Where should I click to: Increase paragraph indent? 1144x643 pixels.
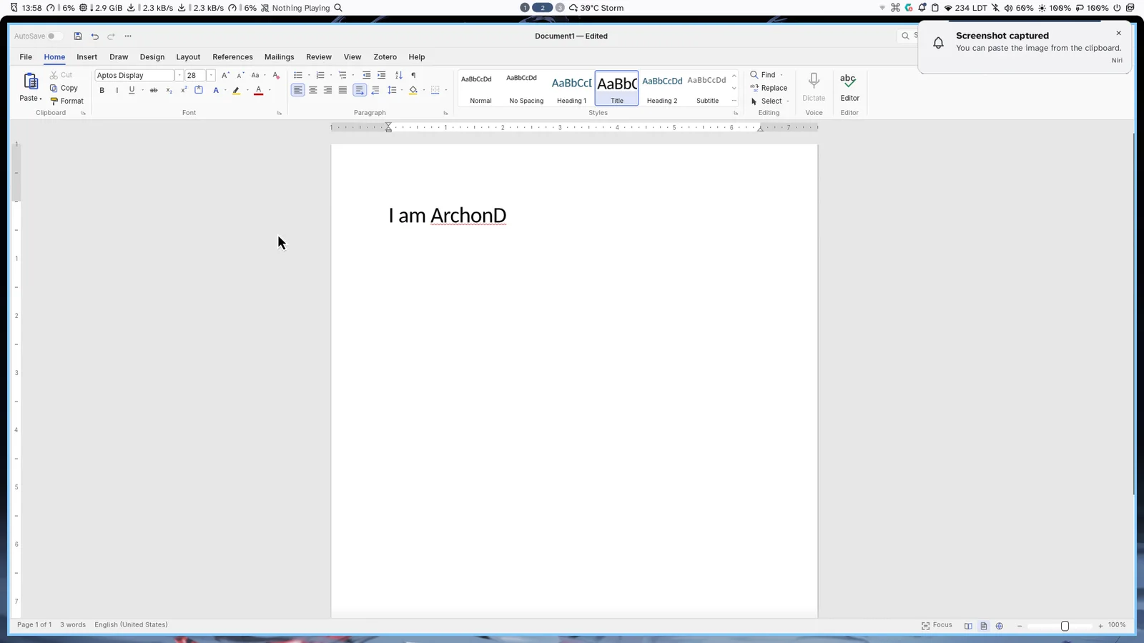coord(381,75)
